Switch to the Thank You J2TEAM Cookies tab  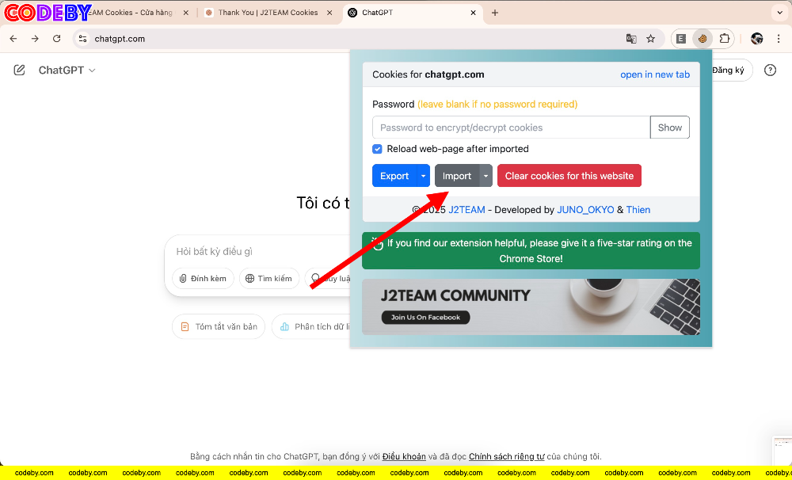point(268,13)
